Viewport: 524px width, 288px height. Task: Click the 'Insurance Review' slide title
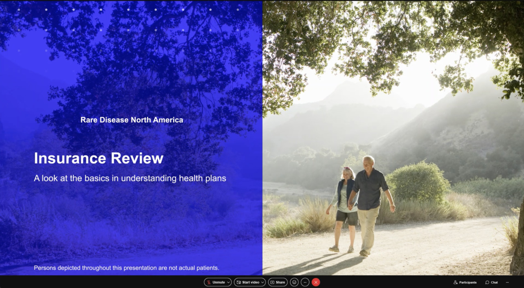(x=99, y=158)
